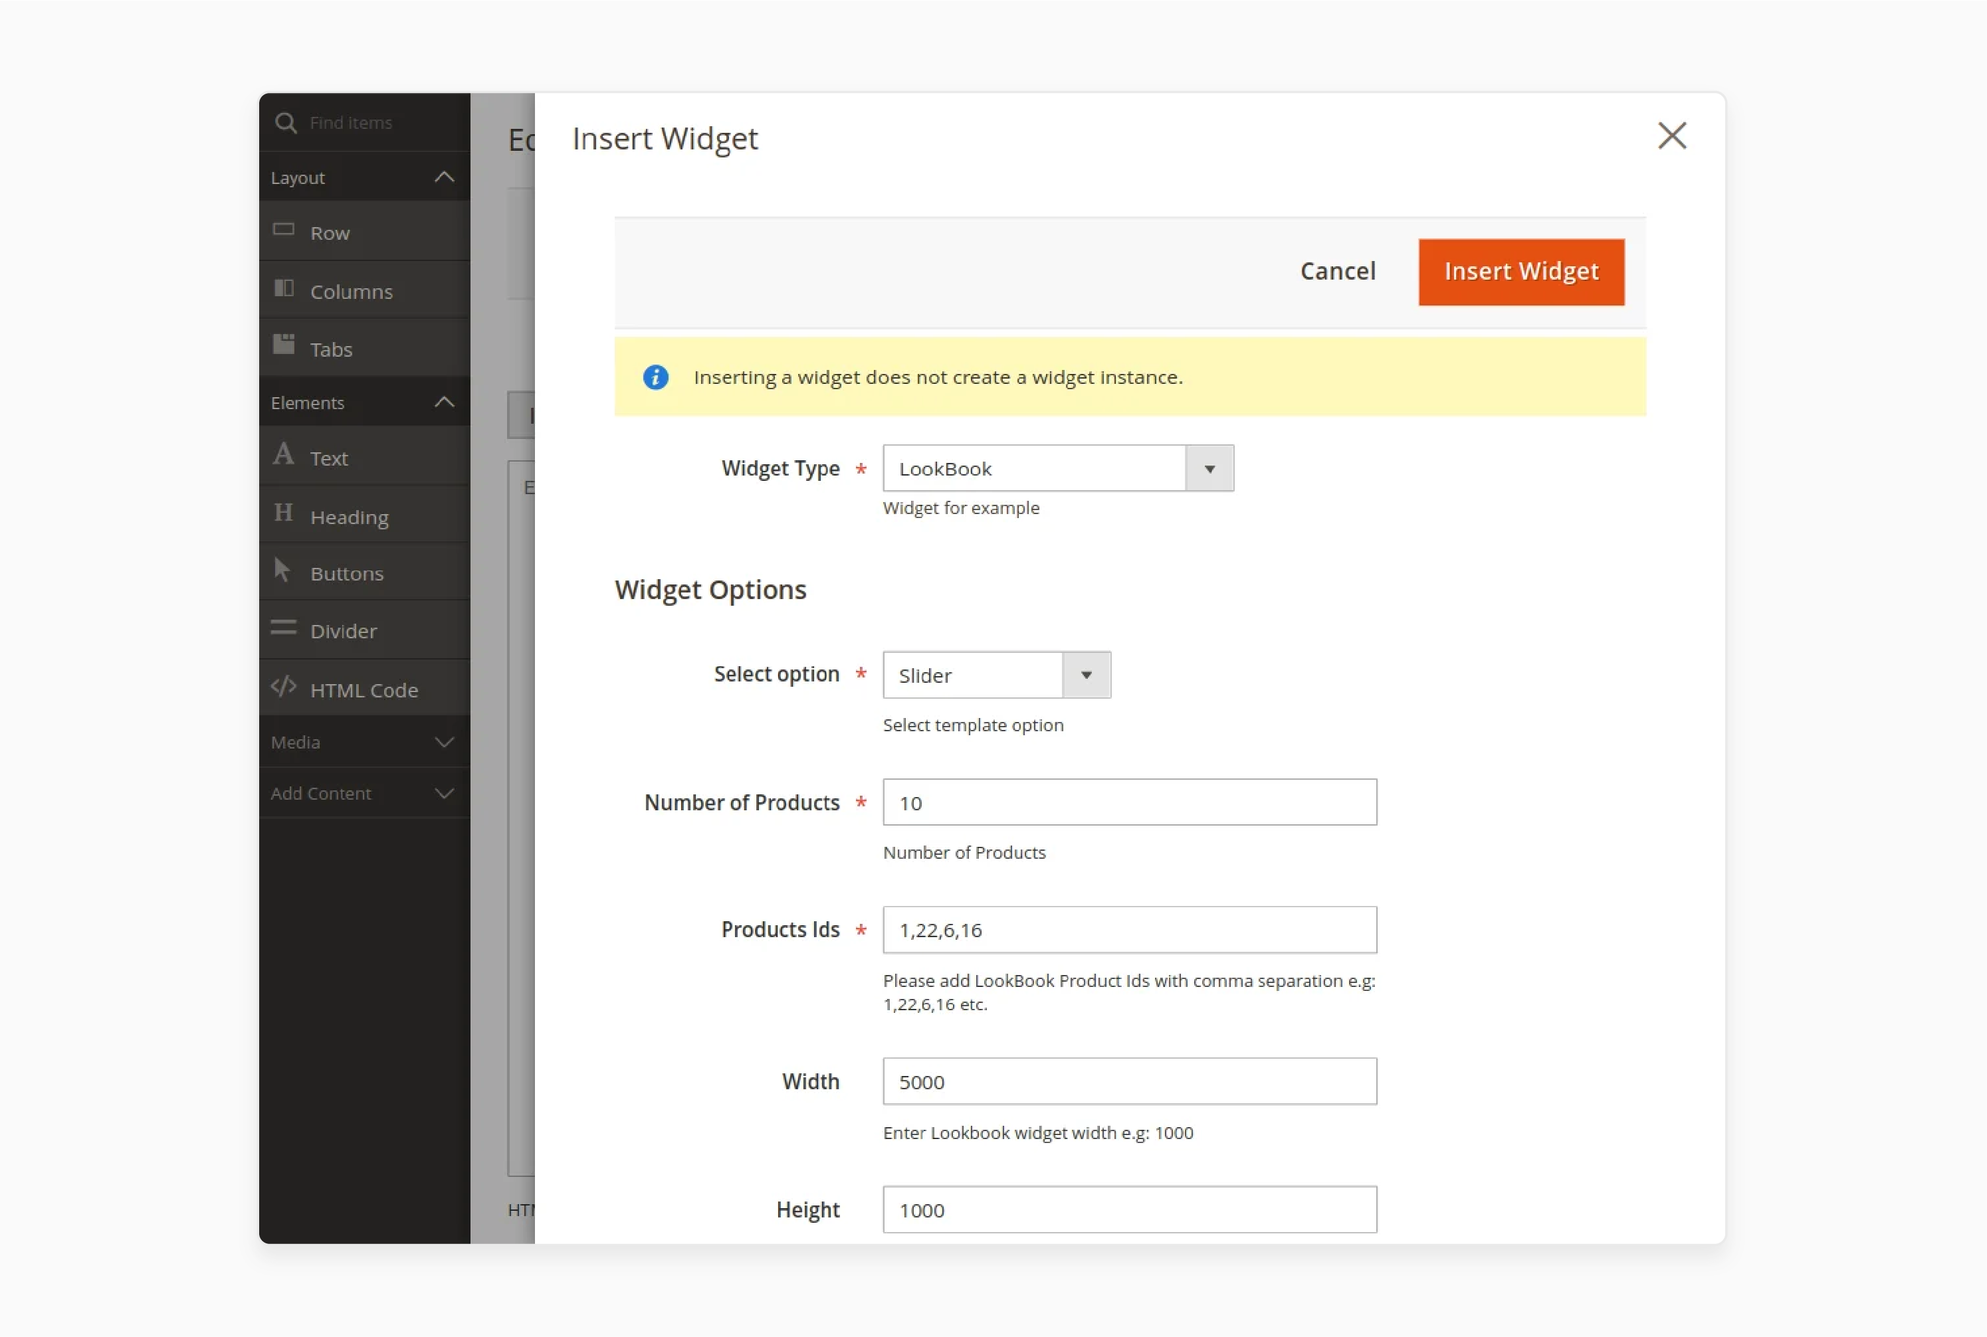The height and width of the screenshot is (1337, 1987).
Task: Click the 'Widget for example' hint text
Action: point(962,508)
